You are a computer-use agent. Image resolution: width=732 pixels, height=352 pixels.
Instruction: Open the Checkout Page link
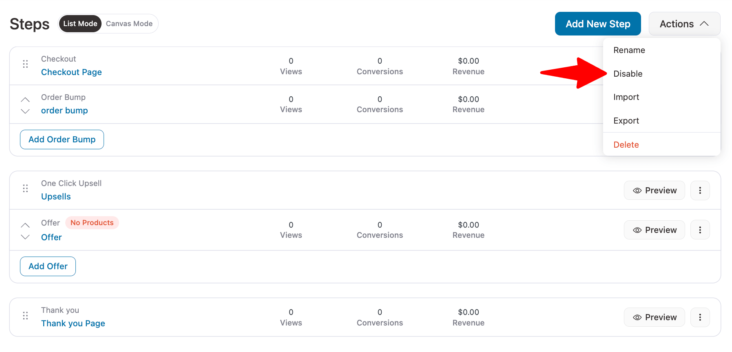[x=71, y=72]
